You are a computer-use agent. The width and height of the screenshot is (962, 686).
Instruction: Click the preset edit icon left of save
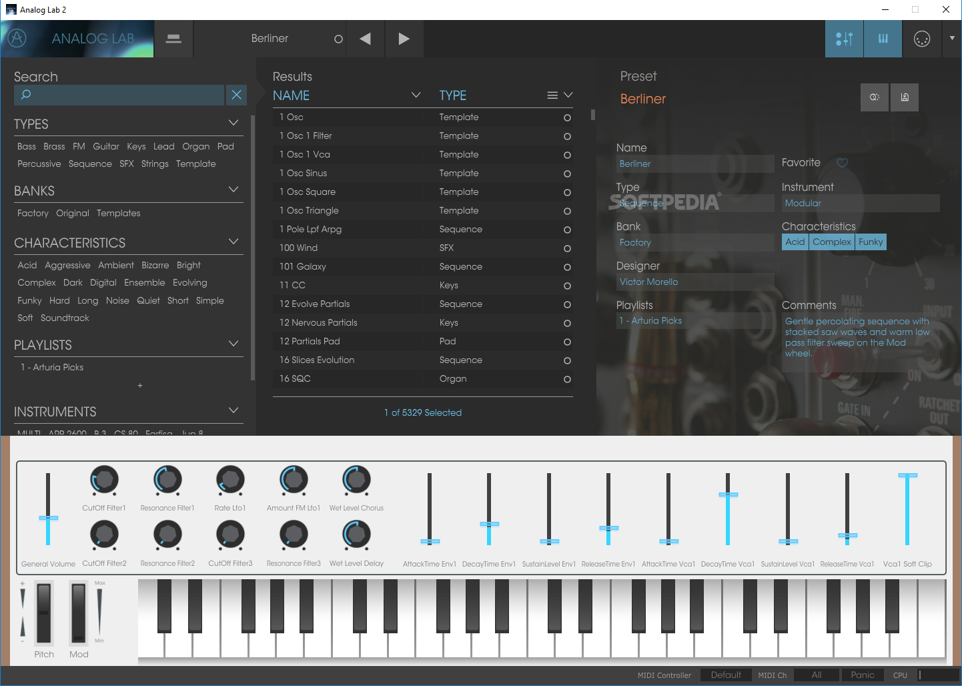click(874, 97)
